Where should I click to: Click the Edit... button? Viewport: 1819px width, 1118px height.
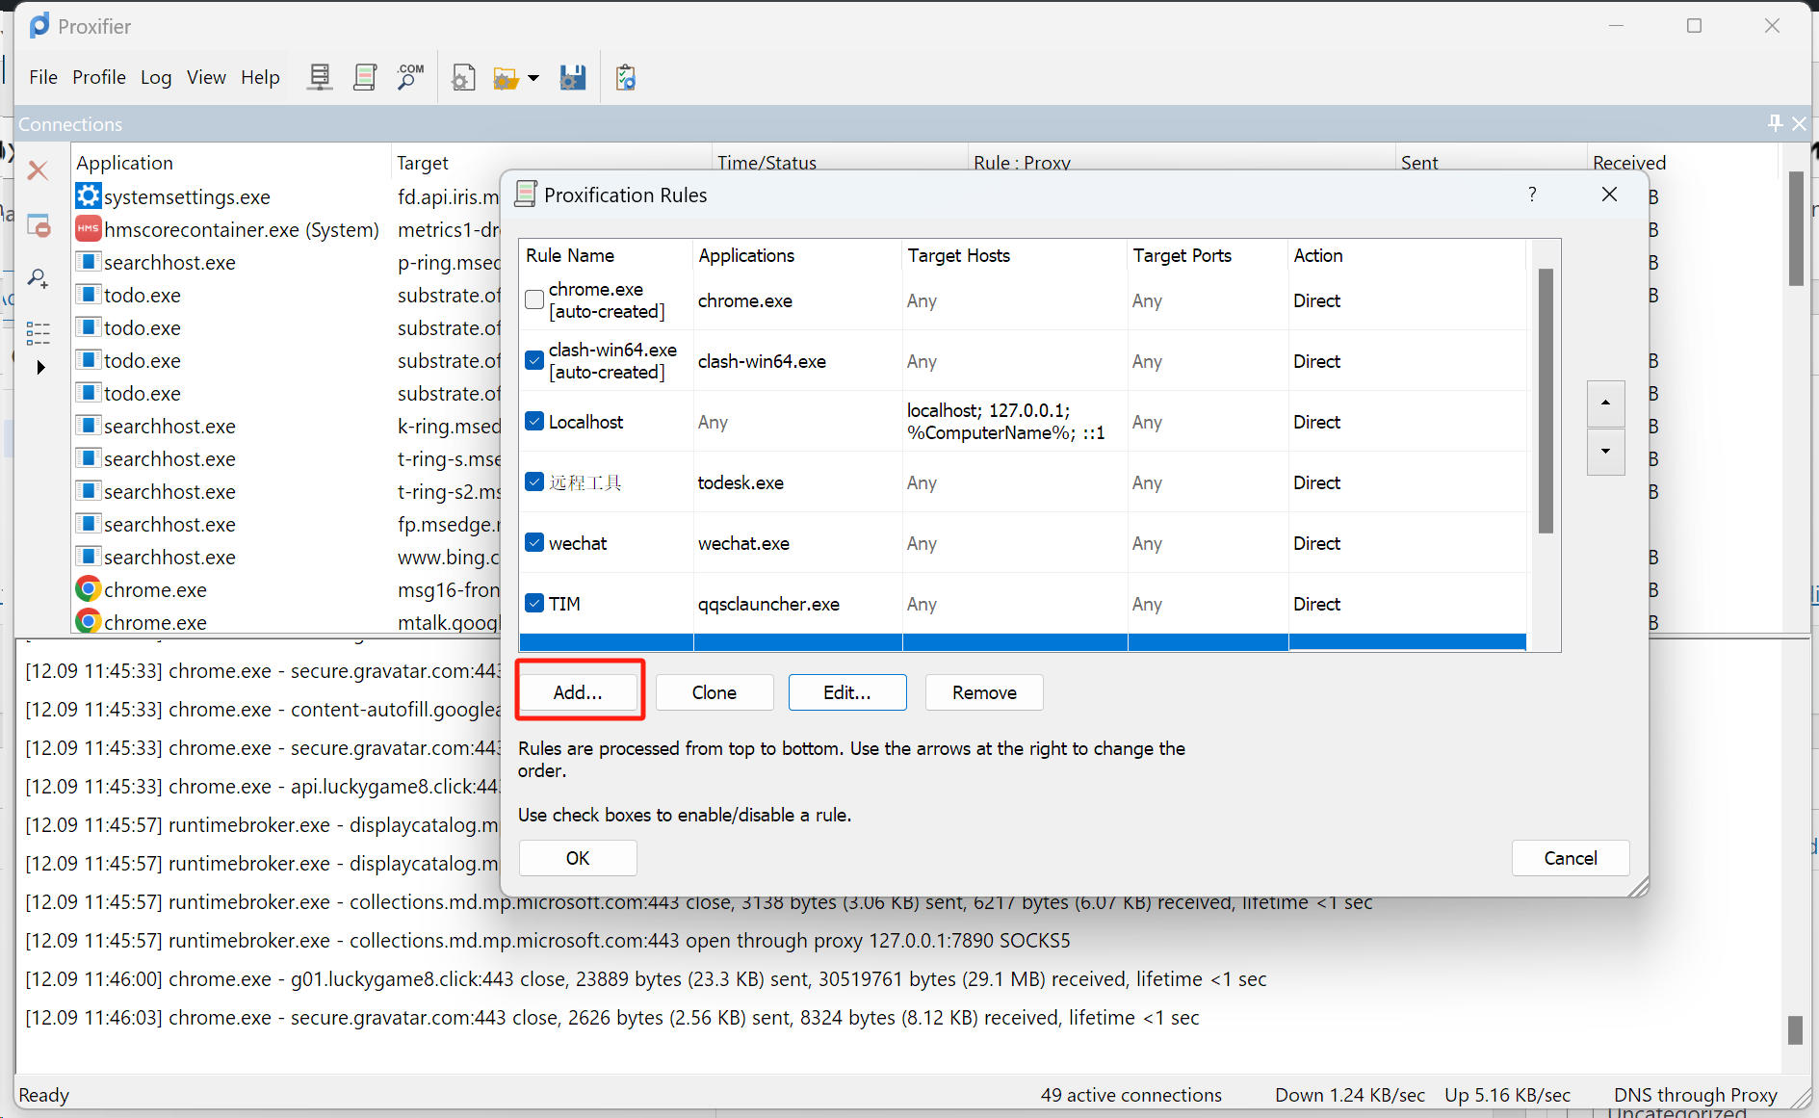click(847, 692)
